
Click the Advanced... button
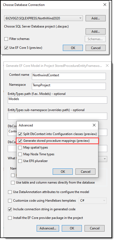coord(48,228)
